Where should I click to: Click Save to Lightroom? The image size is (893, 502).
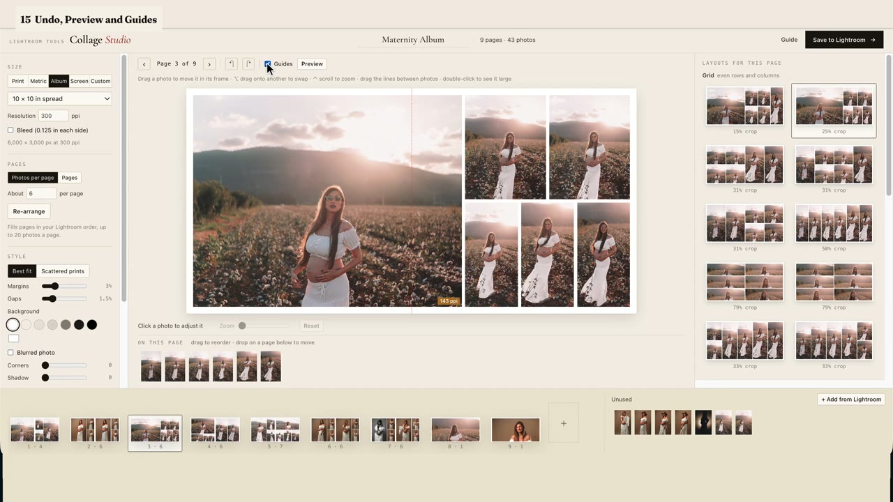tap(844, 40)
